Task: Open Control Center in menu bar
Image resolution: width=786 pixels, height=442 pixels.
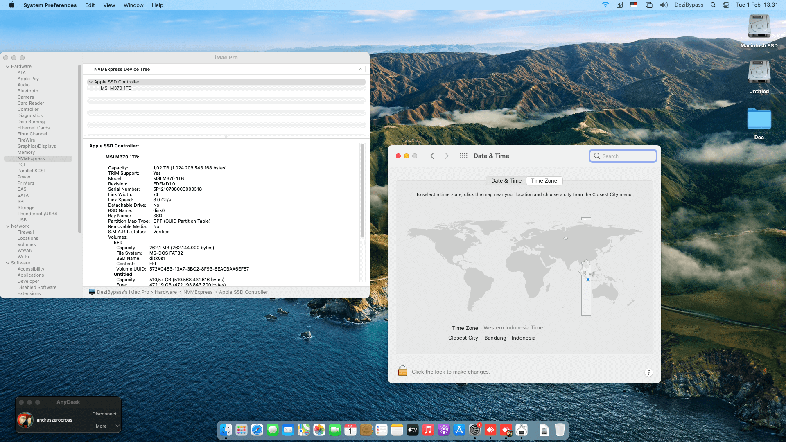Action: click(726, 5)
